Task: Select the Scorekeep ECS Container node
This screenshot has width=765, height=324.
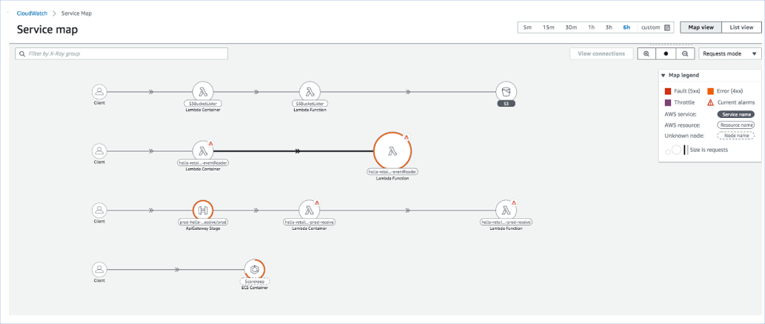Action: tap(254, 269)
